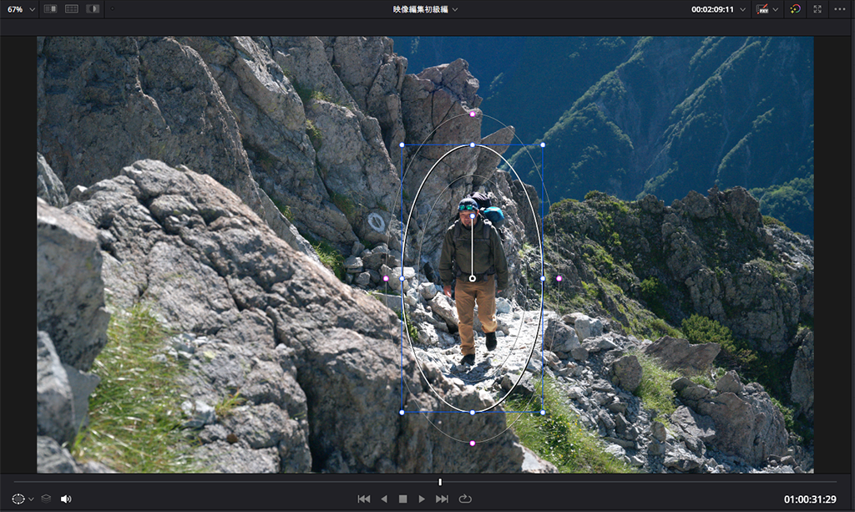Toggle the highlight mask icon
Screen dimensions: 855x512
tap(93, 8)
